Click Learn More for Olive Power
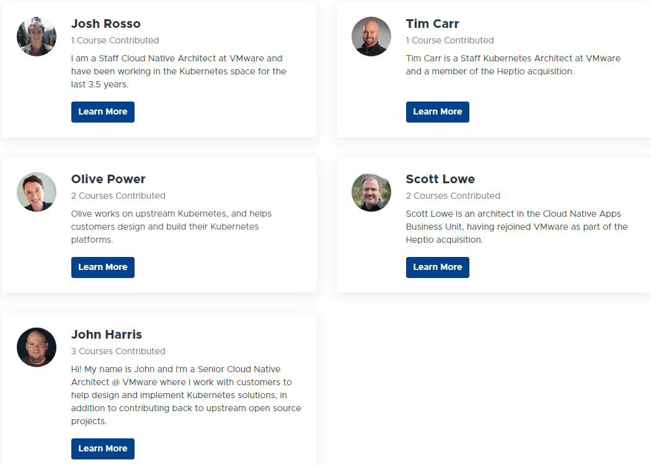Image resolution: width=651 pixels, height=465 pixels. tap(102, 267)
